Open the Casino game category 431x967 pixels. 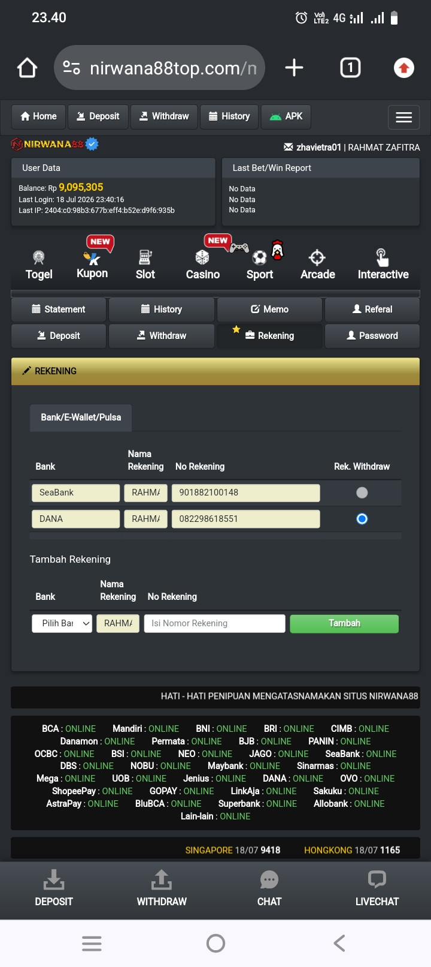[203, 265]
